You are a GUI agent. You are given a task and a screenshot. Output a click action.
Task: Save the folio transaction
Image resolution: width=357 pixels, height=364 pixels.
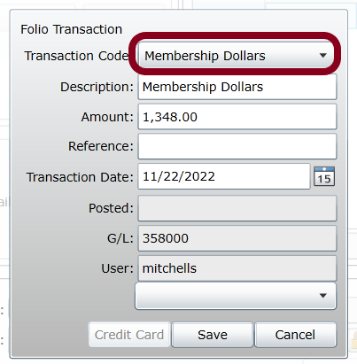[213, 335]
